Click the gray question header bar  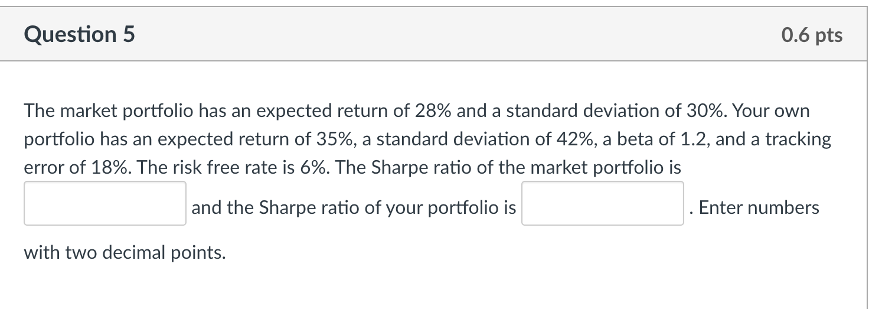[434, 34]
